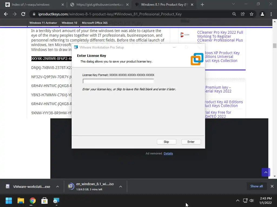
Task: Click the highlighted XKY4K-2NRWR product key
Action: tap(51, 58)
